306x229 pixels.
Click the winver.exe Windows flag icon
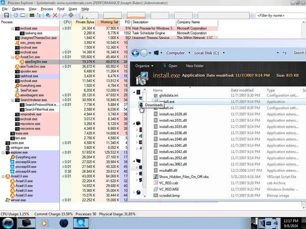tap(8, 200)
